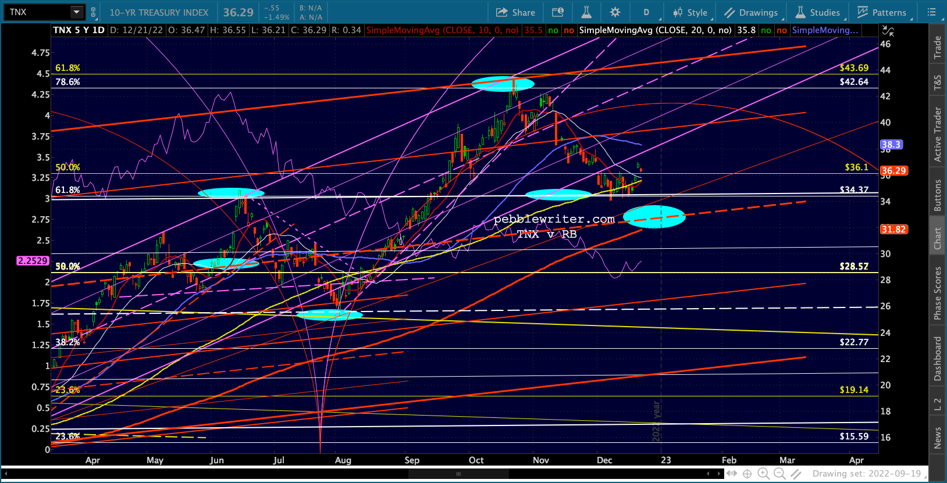Open the D timeframe dropdown
This screenshot has width=947, height=483.
point(646,12)
